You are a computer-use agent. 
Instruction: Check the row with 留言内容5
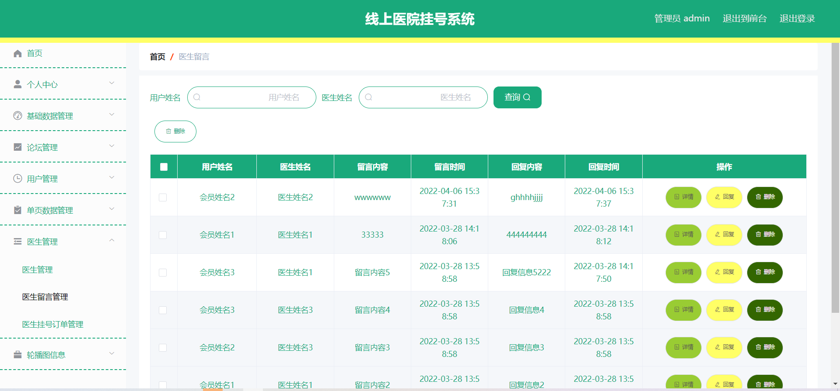[x=163, y=273]
